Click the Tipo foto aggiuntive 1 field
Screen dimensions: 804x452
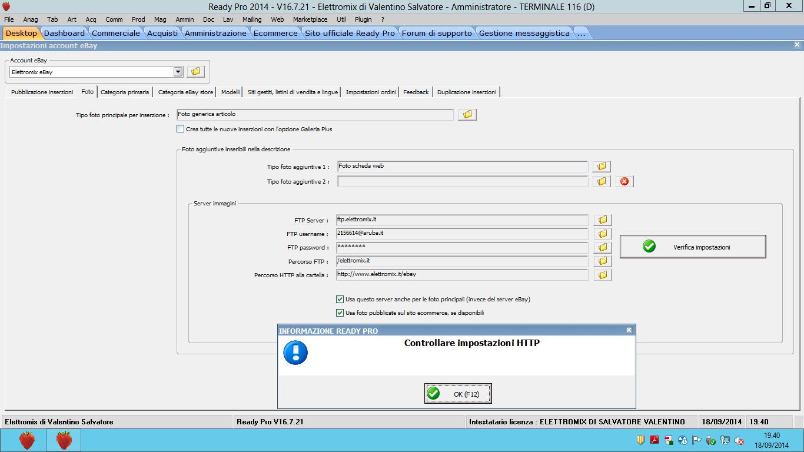[463, 167]
